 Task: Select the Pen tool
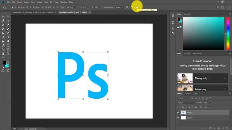3,45
